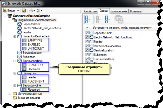Click the Источники данных folder icon

[15, 93]
